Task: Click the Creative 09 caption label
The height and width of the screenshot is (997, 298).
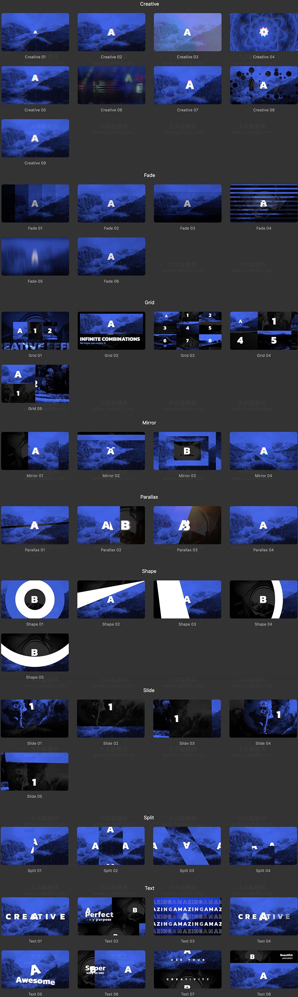Action: tap(35, 163)
